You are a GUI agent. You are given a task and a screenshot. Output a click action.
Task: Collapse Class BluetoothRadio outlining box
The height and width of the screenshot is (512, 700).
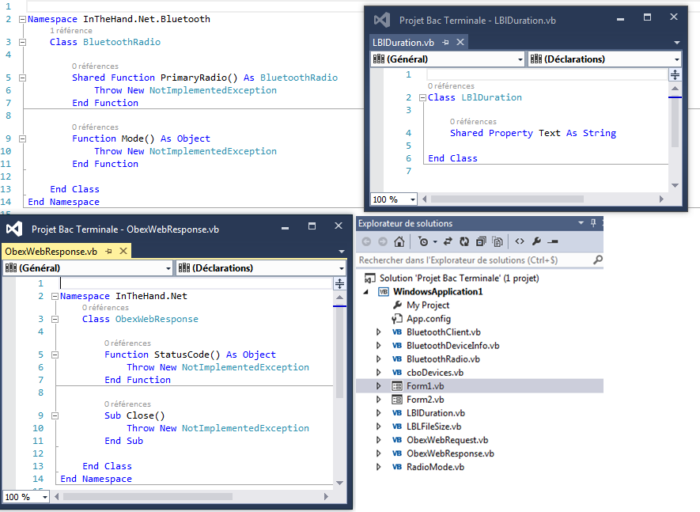22,42
